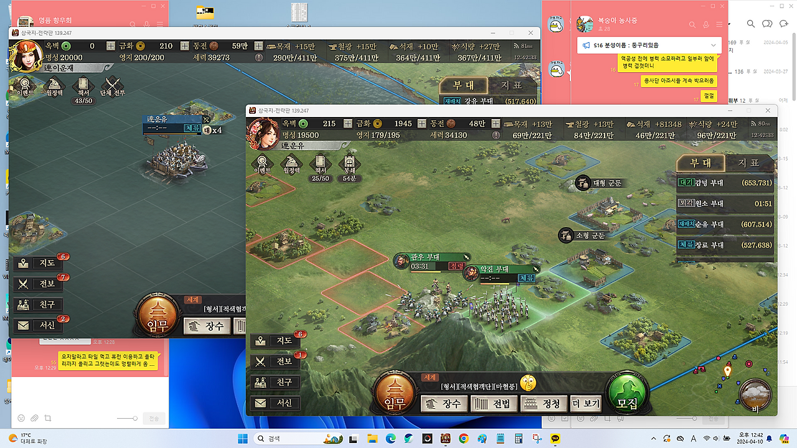Add 금화 with plus button in back window
797x448 pixels.
(x=185, y=46)
